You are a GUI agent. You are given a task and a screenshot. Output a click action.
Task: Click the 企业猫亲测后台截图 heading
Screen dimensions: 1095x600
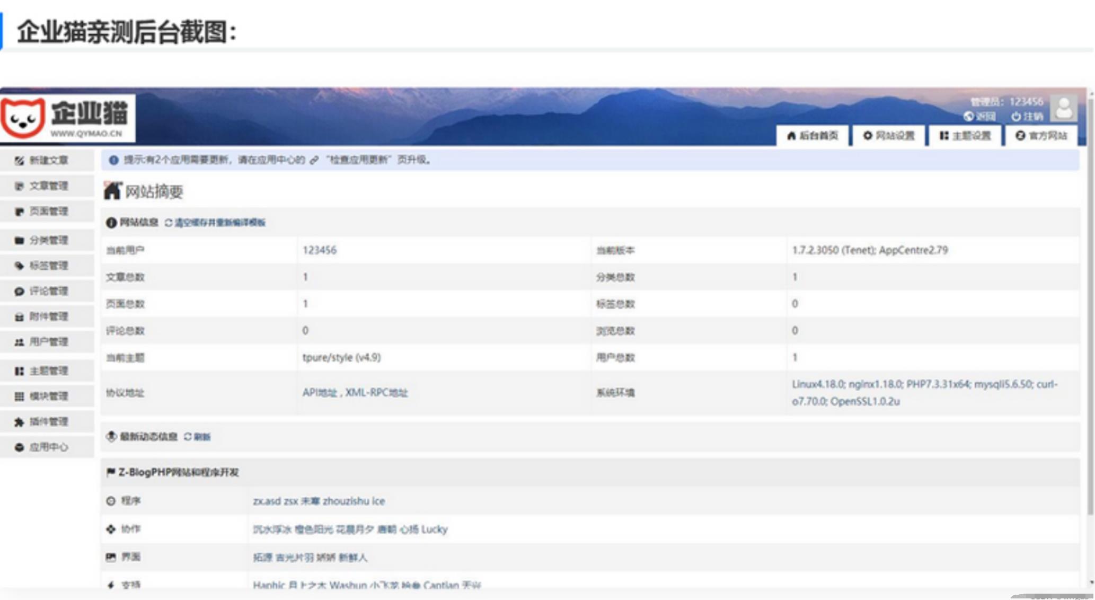point(127,32)
